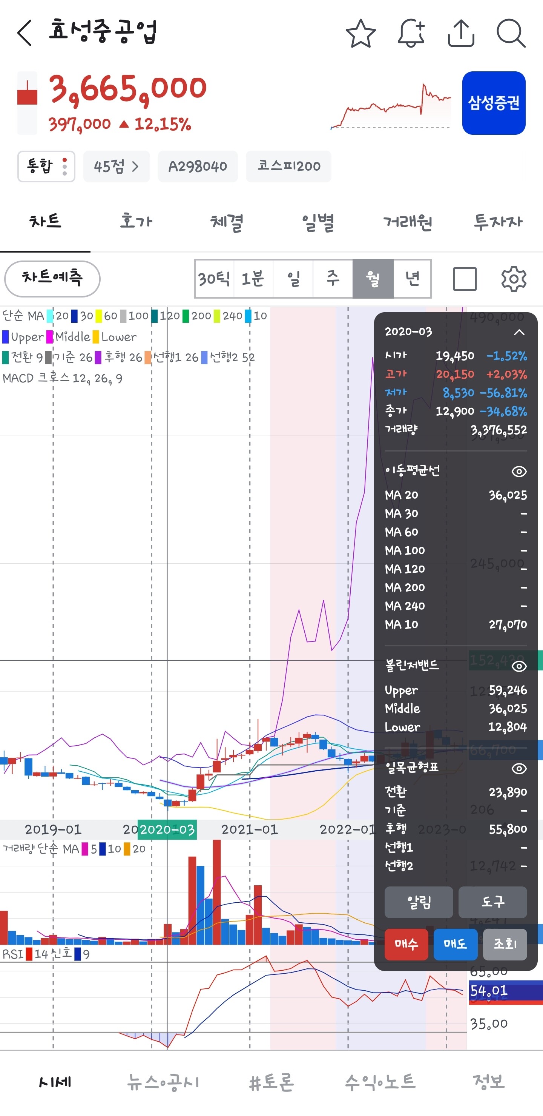Tap the MA 10 value 27,070 row
Viewport: 543px width, 1116px height.
(456, 625)
